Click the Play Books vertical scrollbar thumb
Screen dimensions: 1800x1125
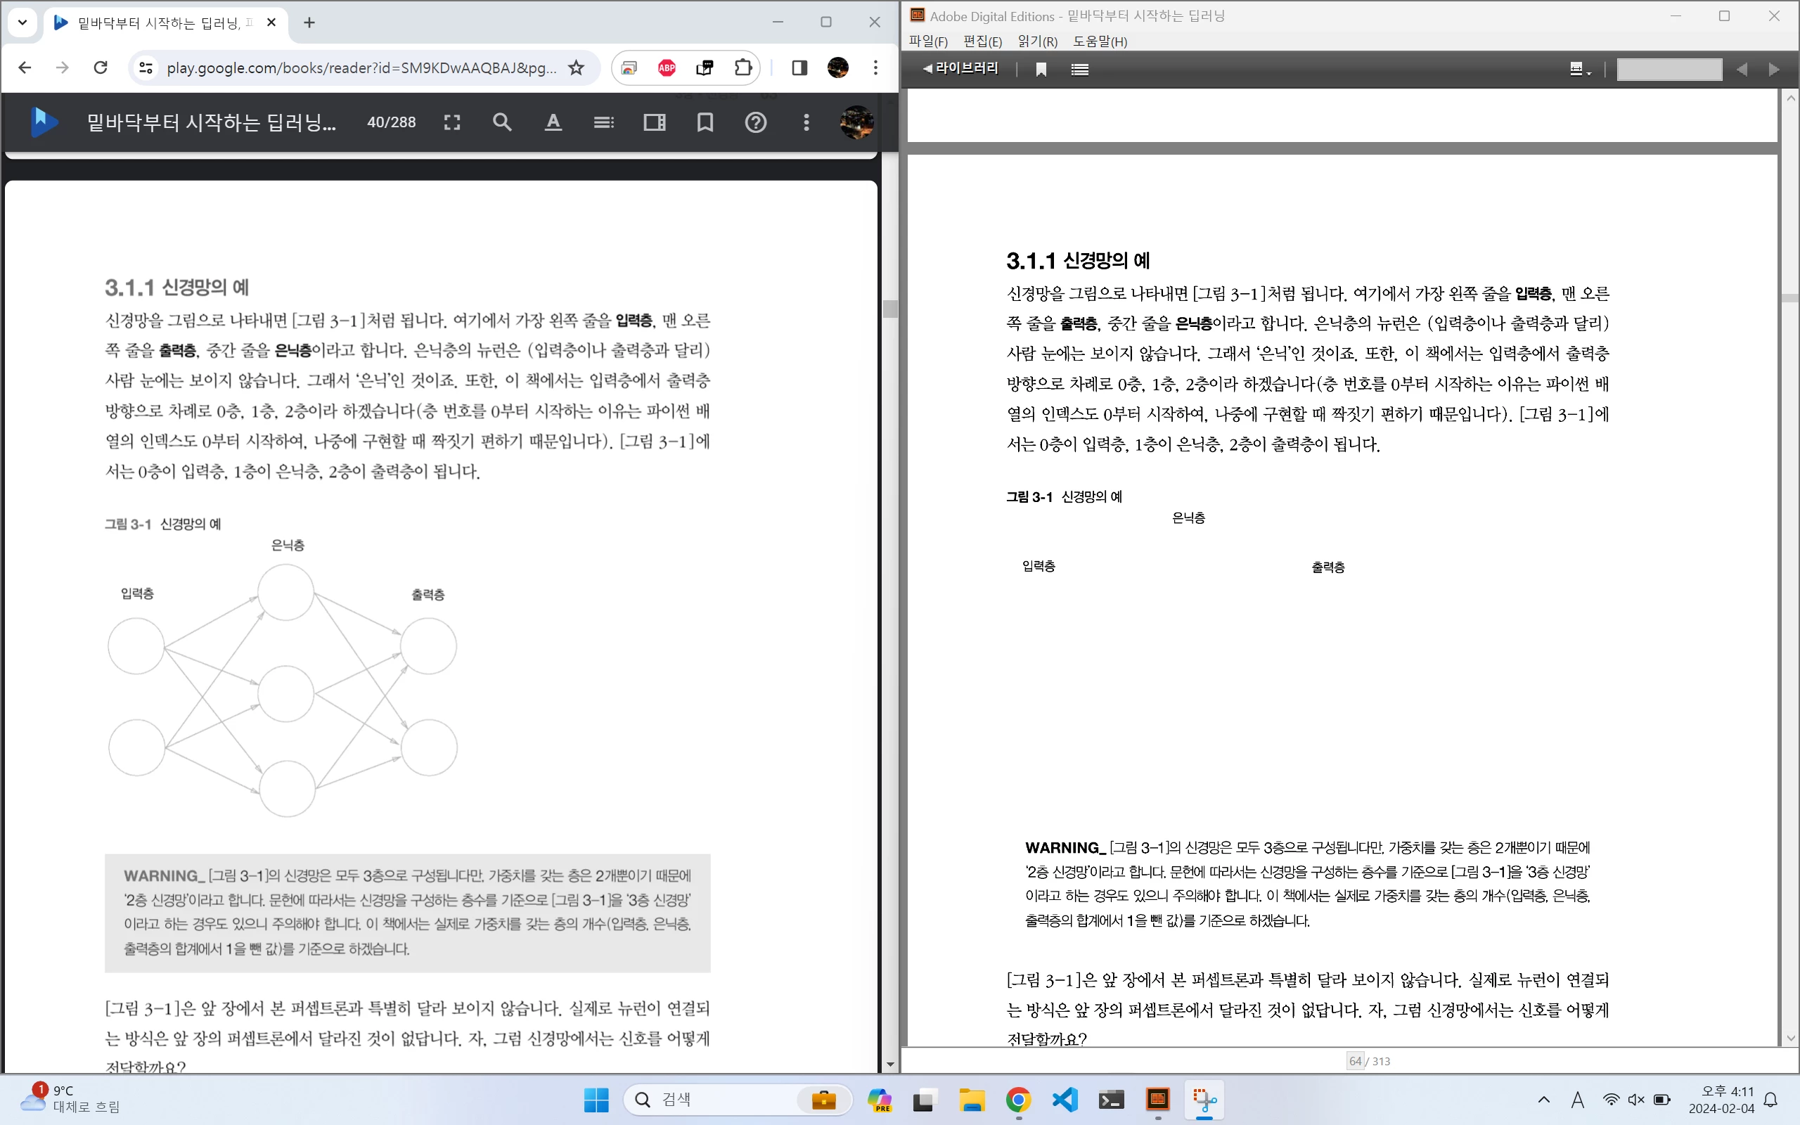[889, 308]
